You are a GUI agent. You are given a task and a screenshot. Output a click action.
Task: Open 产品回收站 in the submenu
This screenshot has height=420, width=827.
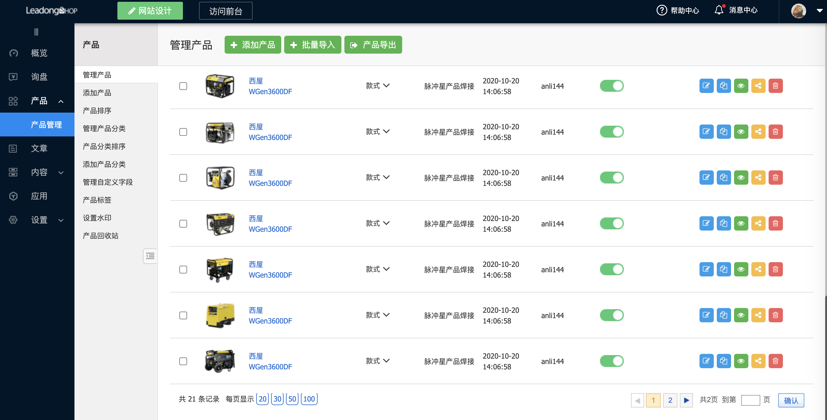100,236
